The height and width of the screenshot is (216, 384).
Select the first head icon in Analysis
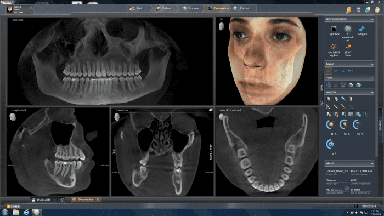click(329, 99)
